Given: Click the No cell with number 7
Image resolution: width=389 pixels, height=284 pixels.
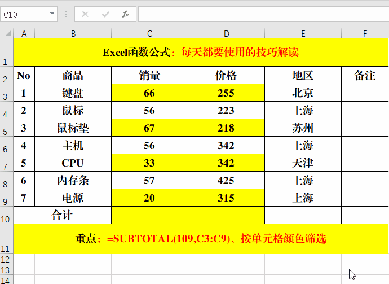Looking at the screenshot, I should point(24,198).
